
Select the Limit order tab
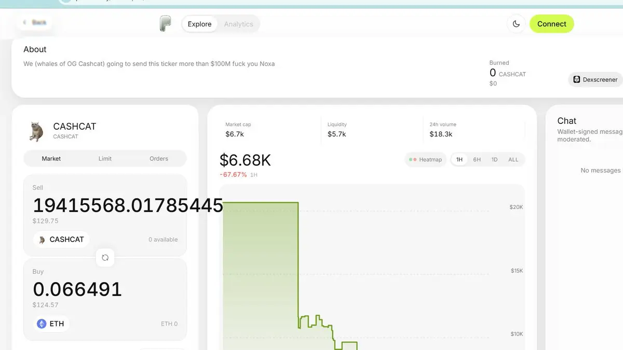pos(105,159)
